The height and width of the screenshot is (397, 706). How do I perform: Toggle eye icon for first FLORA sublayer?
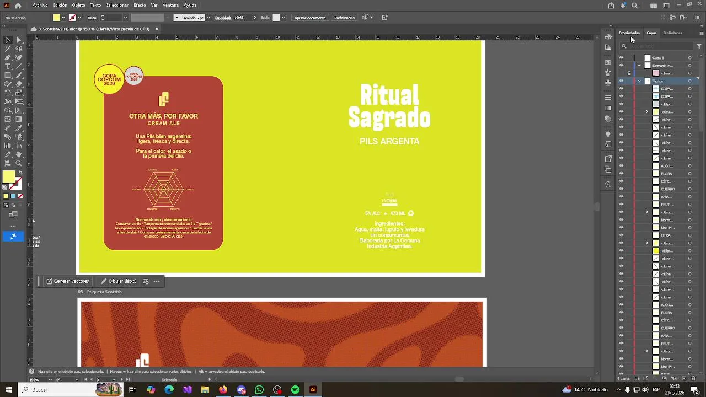click(621, 174)
